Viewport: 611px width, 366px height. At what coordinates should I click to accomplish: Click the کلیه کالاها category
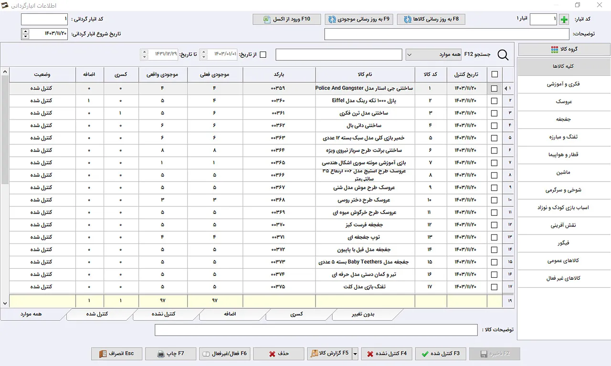(x=564, y=67)
